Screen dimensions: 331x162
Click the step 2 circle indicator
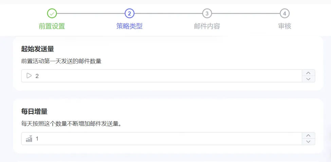coord(129,14)
